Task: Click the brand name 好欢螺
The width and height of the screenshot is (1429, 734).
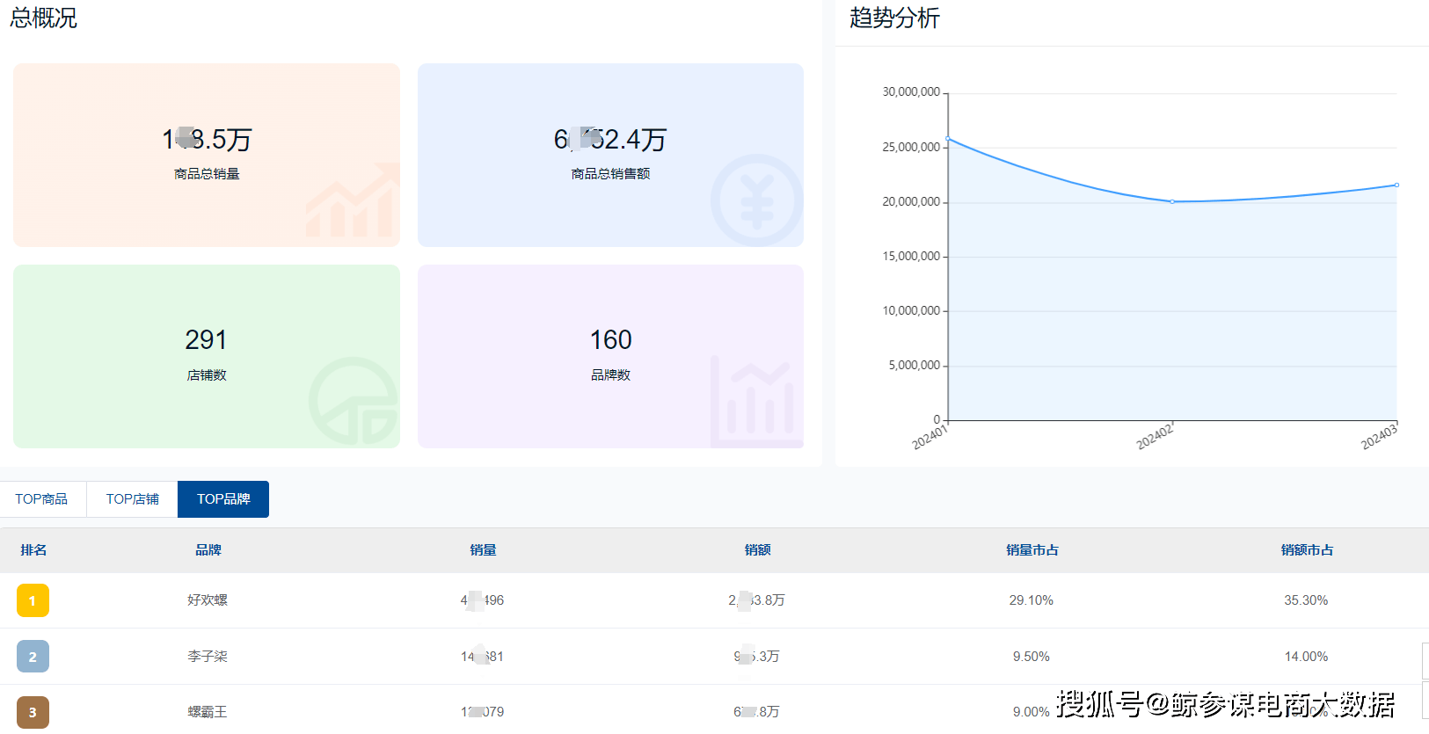Action: point(208,600)
